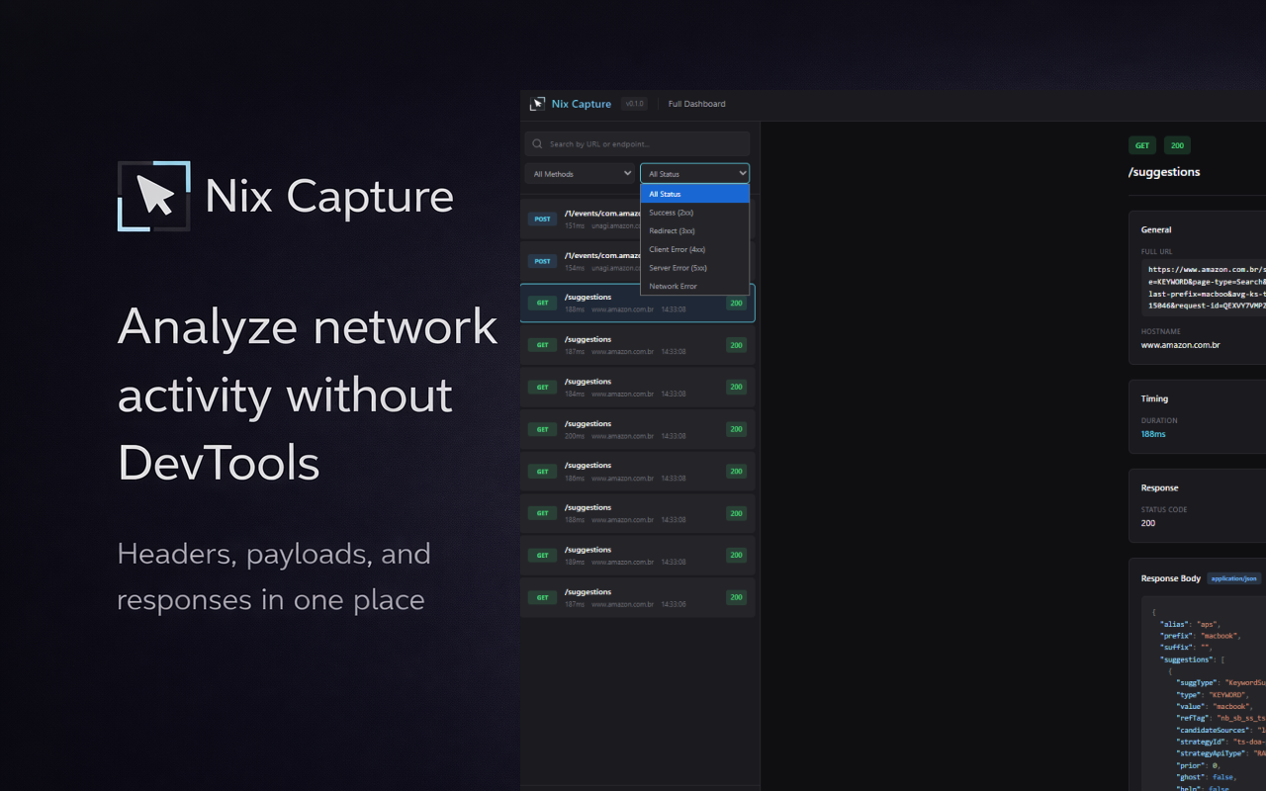Click the 188ms duration value in Timing
This screenshot has height=791, width=1266.
tap(1153, 434)
